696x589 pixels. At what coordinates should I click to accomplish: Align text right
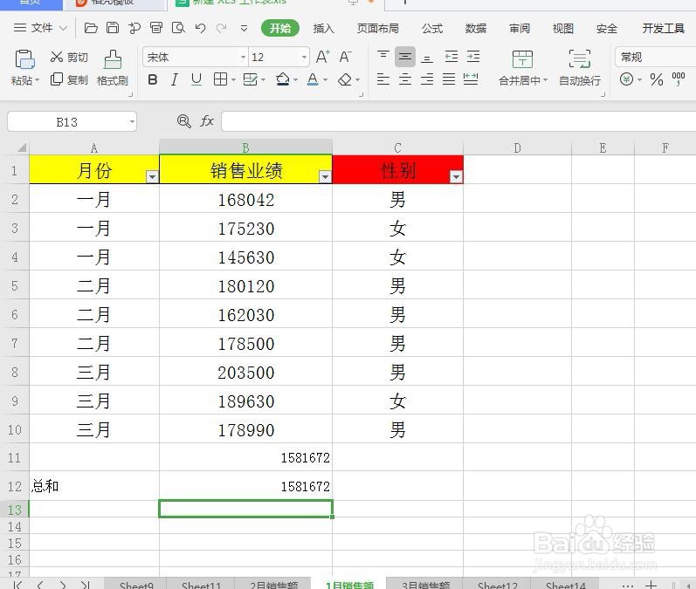pos(427,79)
